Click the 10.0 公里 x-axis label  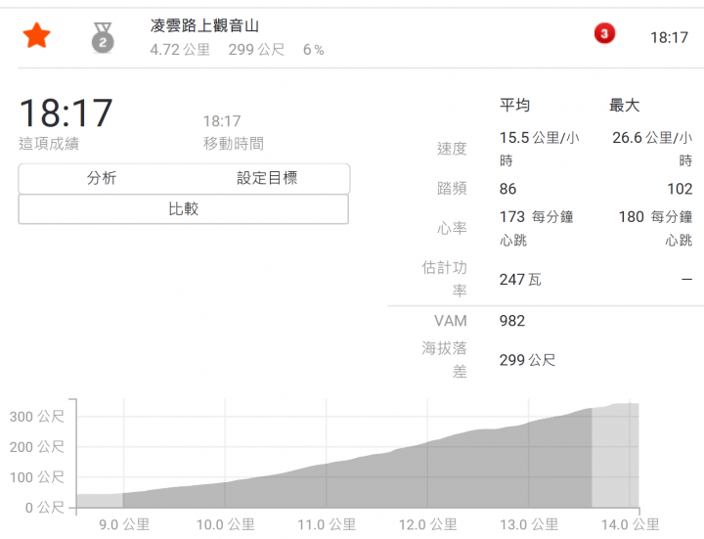click(x=226, y=524)
